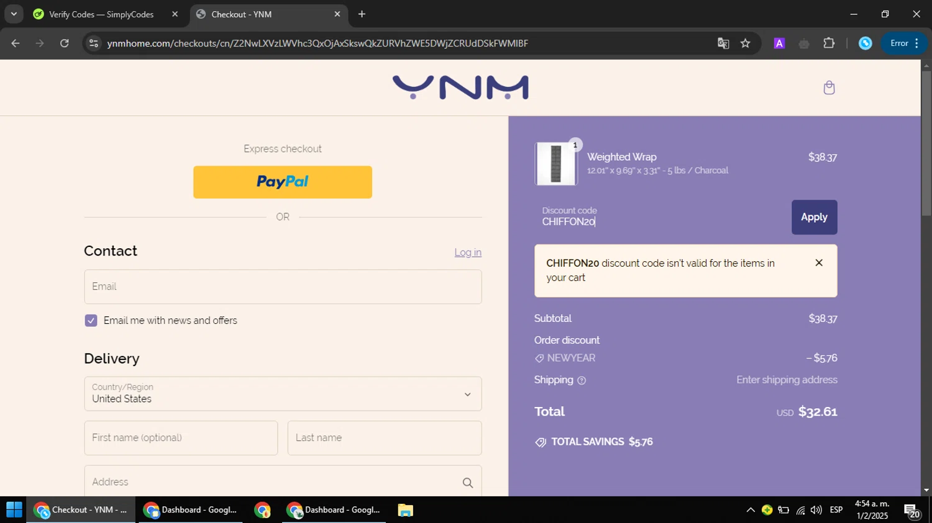Reload the page with refresh icon
932x523 pixels.
click(x=65, y=43)
